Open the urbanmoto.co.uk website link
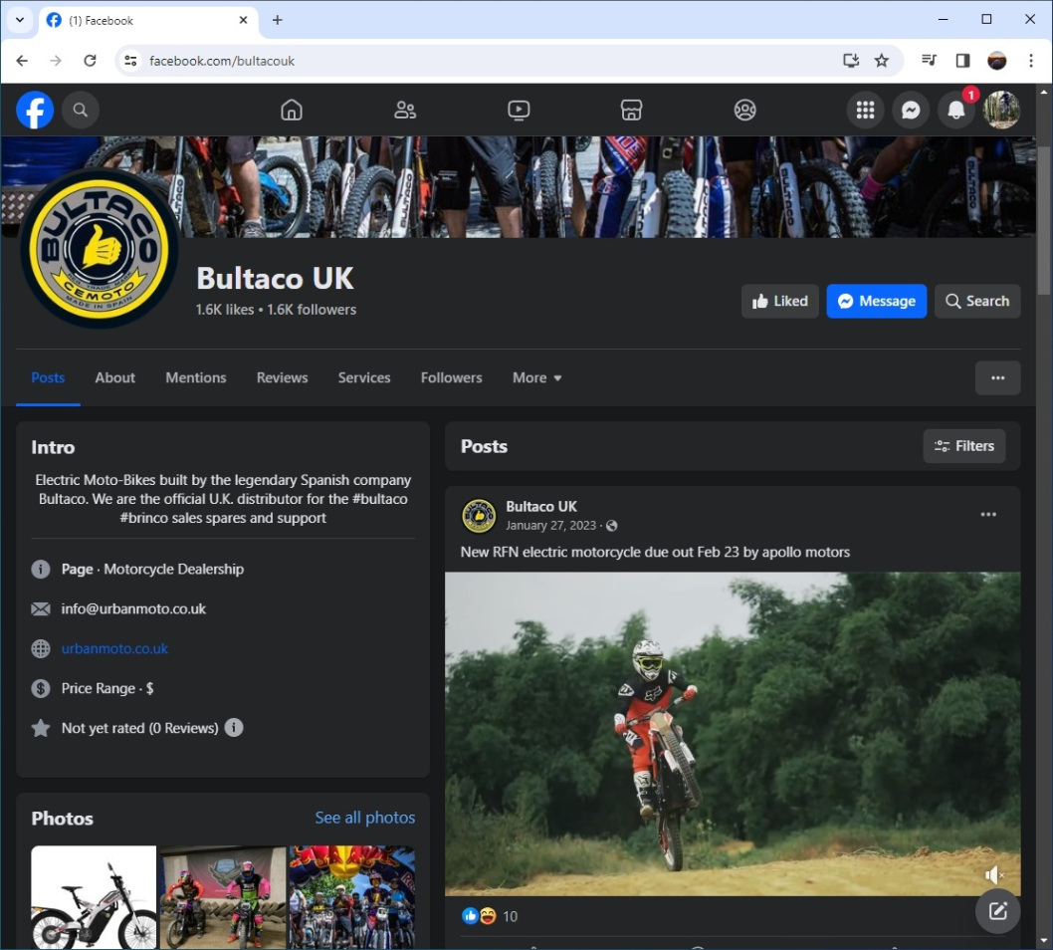Viewport: 1053px width, 950px height. [115, 648]
